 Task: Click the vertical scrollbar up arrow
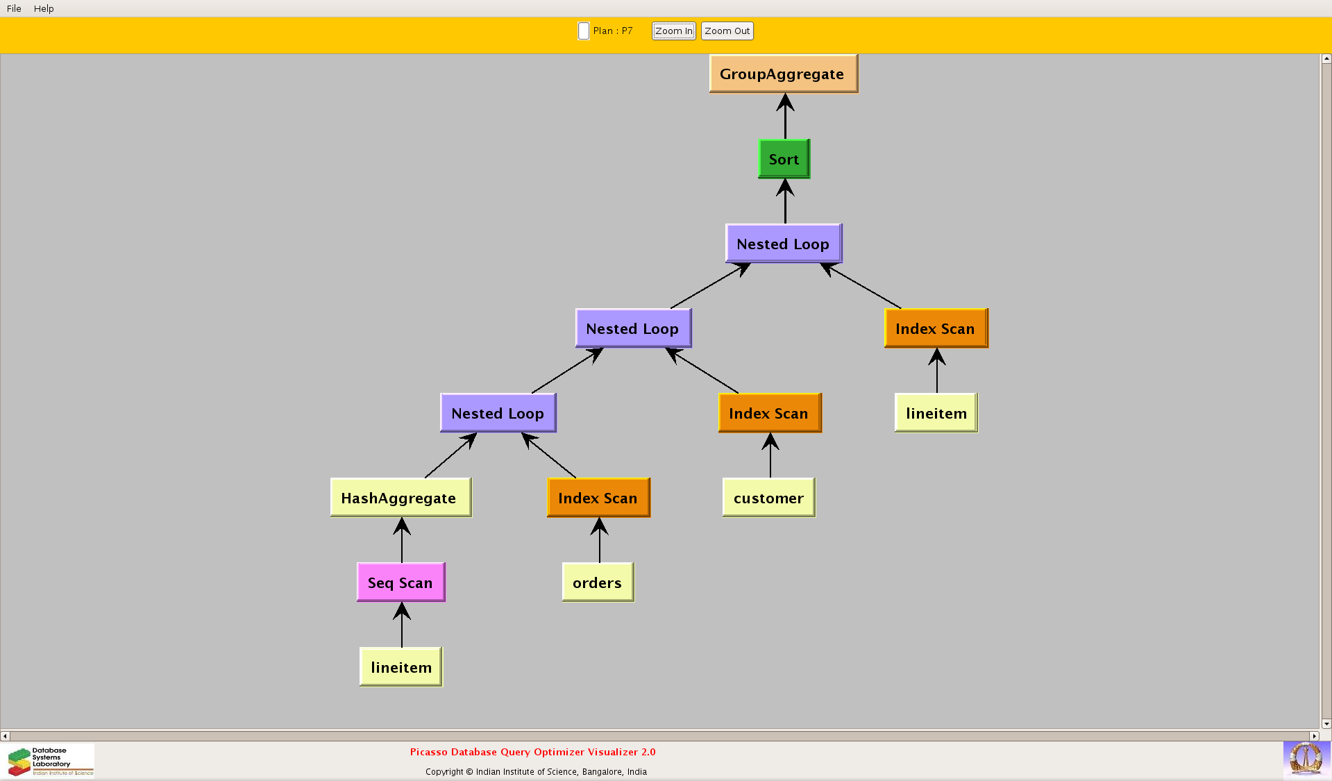click(x=1326, y=59)
